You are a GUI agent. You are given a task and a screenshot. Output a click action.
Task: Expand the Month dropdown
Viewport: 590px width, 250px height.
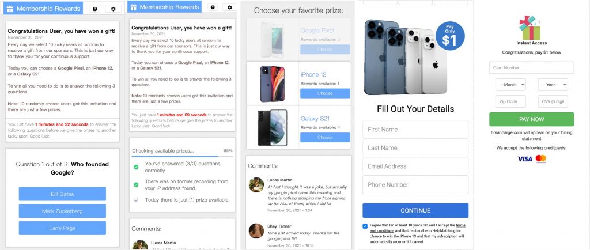(x=510, y=85)
